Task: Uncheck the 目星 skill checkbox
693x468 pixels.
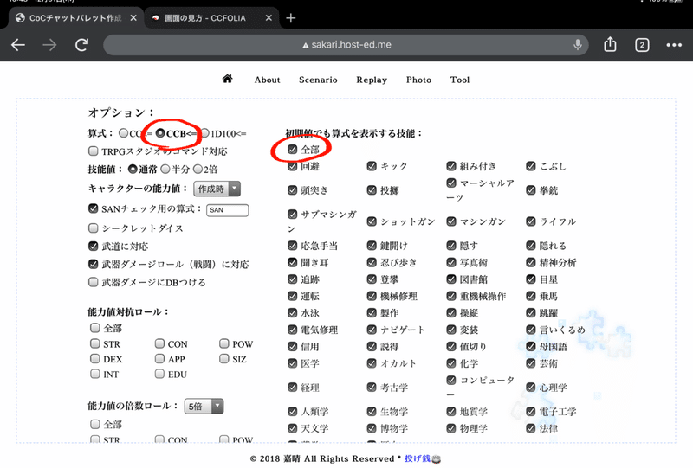Action: pos(531,279)
